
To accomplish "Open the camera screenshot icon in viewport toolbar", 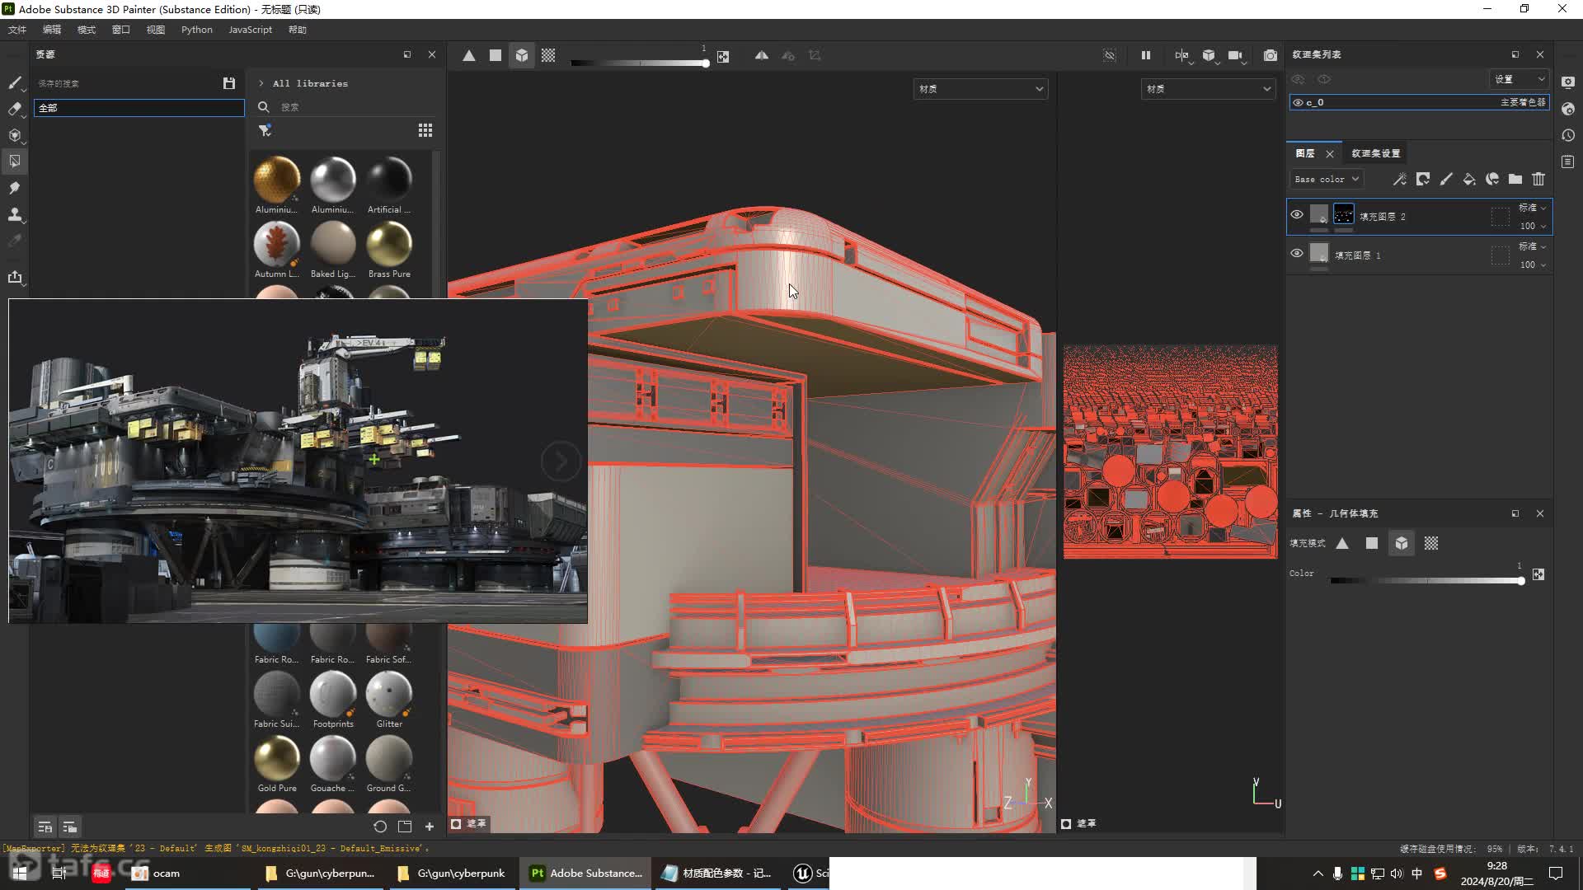I will point(1271,55).
